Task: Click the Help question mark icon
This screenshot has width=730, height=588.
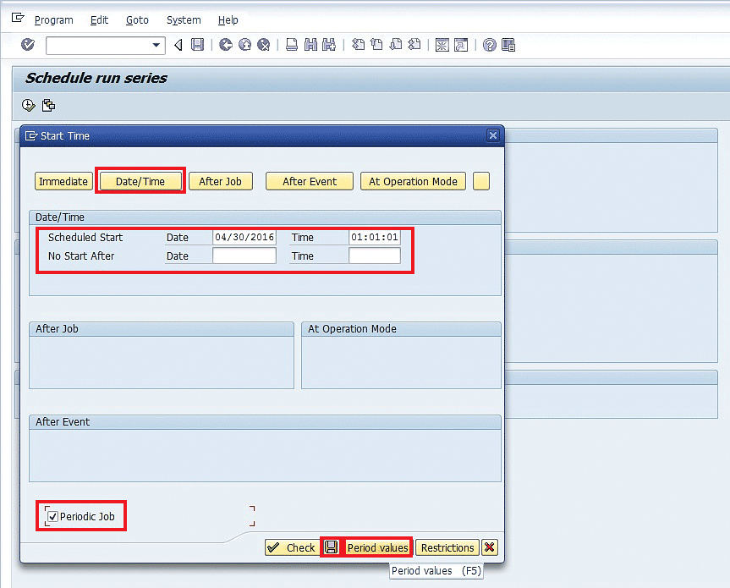Action: pyautogui.click(x=489, y=45)
